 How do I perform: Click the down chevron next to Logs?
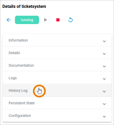click(x=104, y=79)
